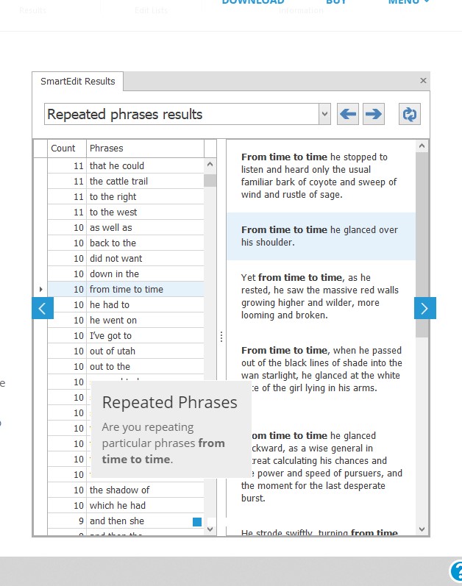Refresh the SmartEdit results list
Screen dimensions: 462x586
pyautogui.click(x=410, y=114)
